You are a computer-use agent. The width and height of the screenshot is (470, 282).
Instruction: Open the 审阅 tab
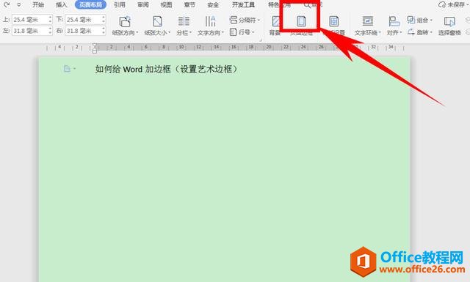(x=143, y=5)
